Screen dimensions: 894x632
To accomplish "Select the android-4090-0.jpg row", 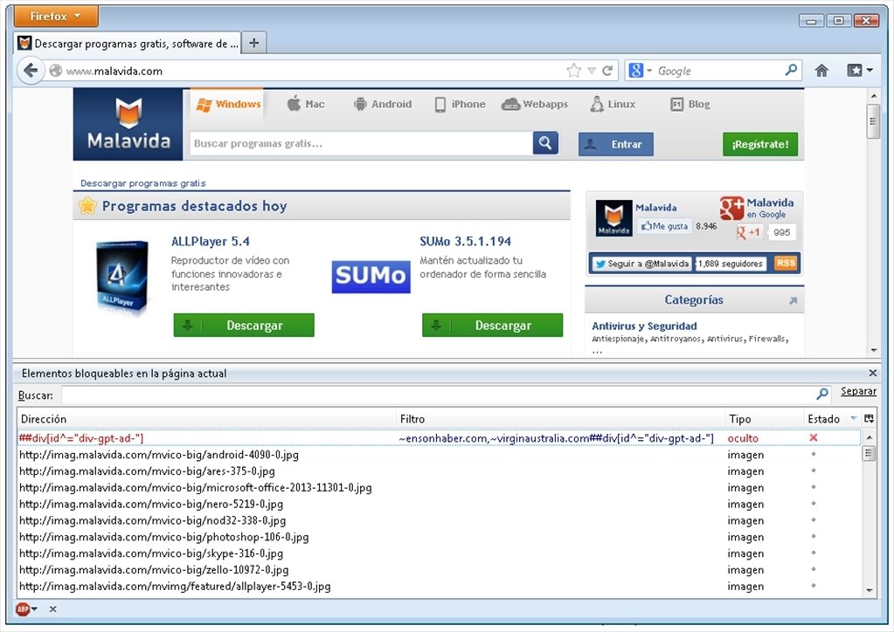I will (x=439, y=454).
